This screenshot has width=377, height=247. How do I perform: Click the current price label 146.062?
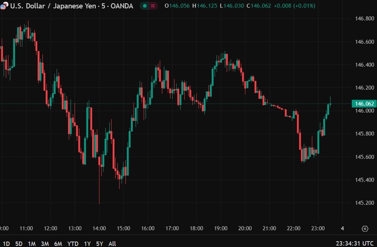pyautogui.click(x=364, y=104)
